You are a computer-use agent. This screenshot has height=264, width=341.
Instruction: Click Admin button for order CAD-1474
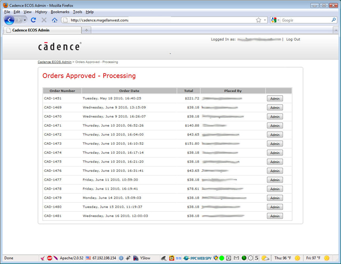pos(275,153)
